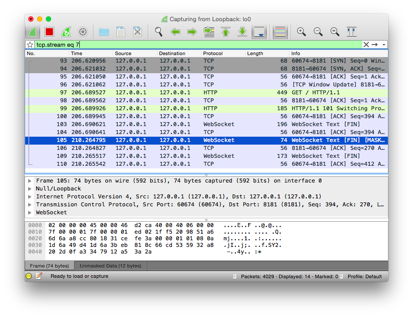The image size is (413, 317).
Task: Select the Frame (74 bytes) tab
Action: click(49, 266)
